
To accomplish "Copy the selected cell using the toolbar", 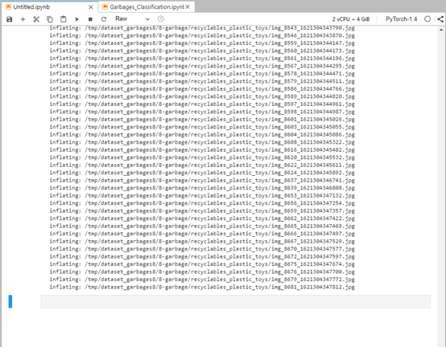I will click(50, 19).
